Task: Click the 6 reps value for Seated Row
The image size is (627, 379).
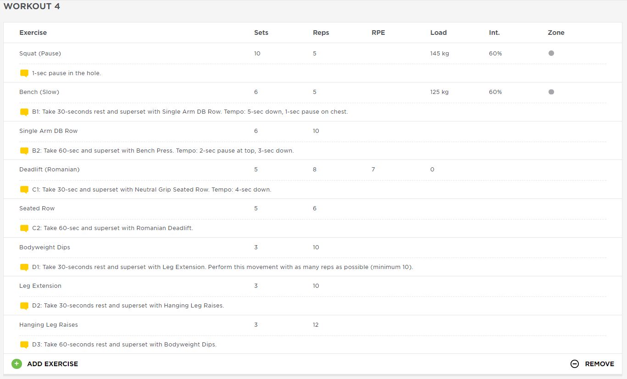Action: pos(315,209)
